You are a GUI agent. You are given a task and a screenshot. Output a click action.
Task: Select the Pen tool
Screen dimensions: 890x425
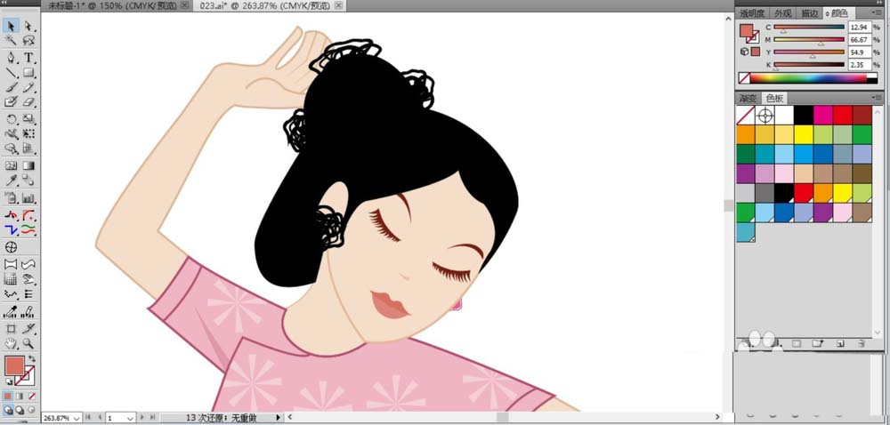pos(11,58)
